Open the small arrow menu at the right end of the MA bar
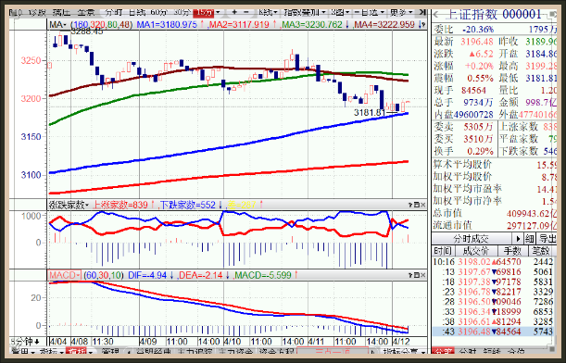Viewport: 566px width, 363px height. click(x=422, y=24)
